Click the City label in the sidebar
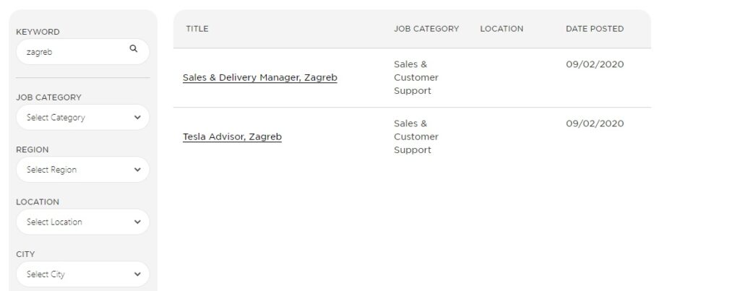740x291 pixels. 26,254
